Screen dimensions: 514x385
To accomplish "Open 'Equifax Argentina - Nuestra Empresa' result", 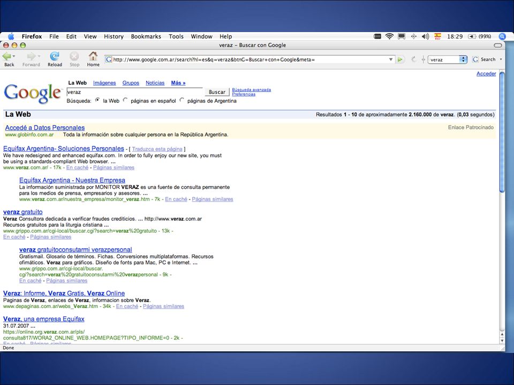I will [x=72, y=180].
